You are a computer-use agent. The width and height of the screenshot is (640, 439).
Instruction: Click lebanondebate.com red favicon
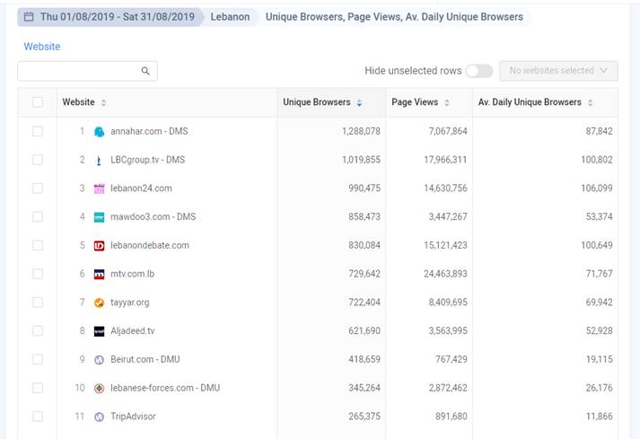tap(99, 246)
